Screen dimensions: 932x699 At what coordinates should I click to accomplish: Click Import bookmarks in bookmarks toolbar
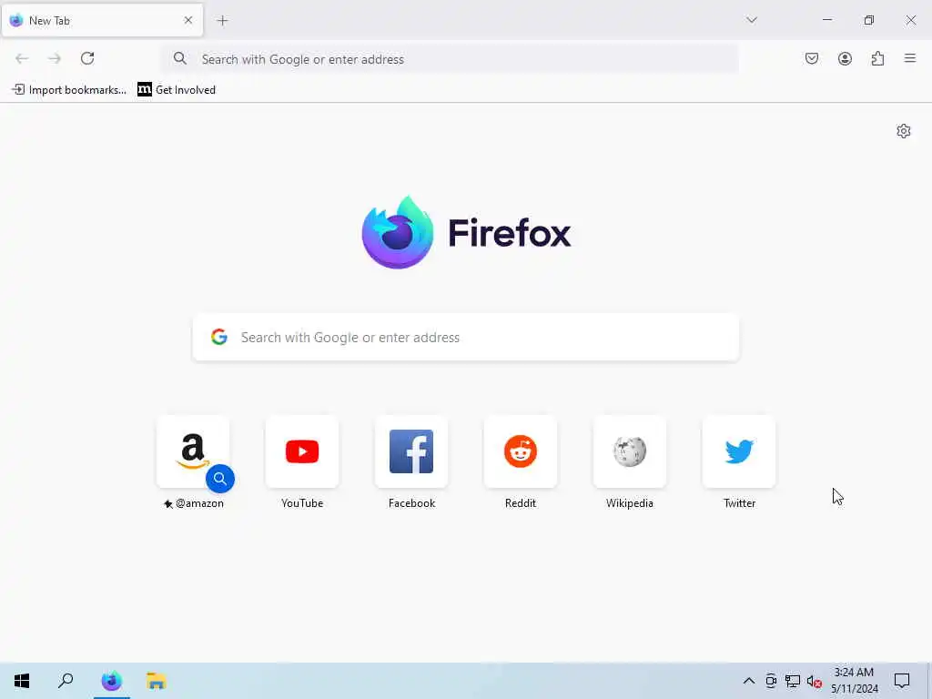pyautogui.click(x=69, y=90)
